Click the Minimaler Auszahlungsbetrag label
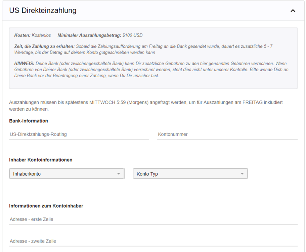Viewport: 306px width, 252px height. 89,35
